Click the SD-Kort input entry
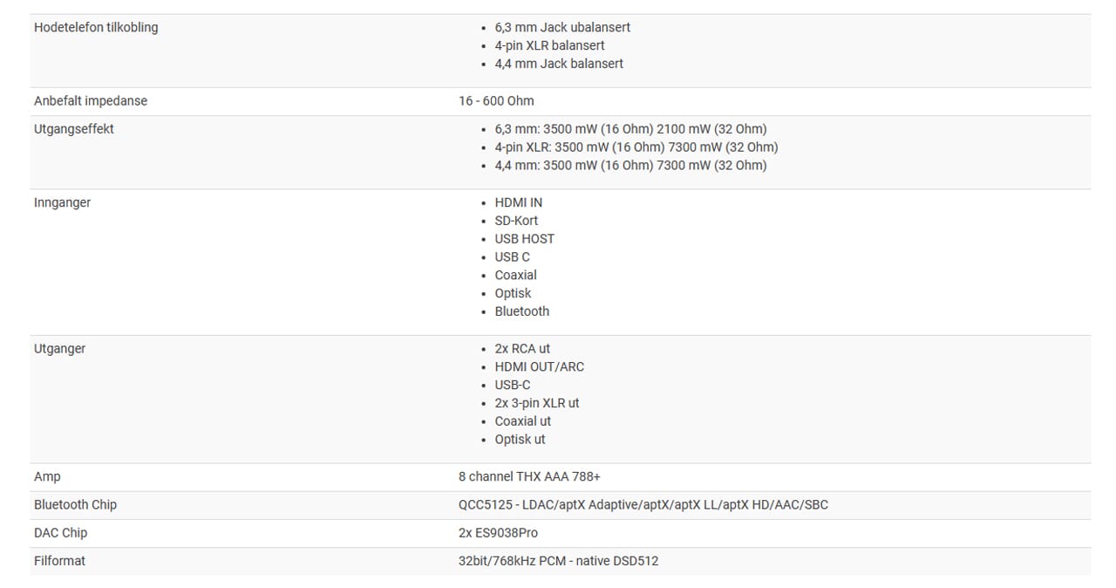The width and height of the screenshot is (1116, 588). point(516,221)
